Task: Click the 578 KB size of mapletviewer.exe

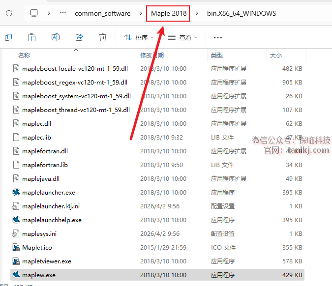Action: [x=292, y=261]
